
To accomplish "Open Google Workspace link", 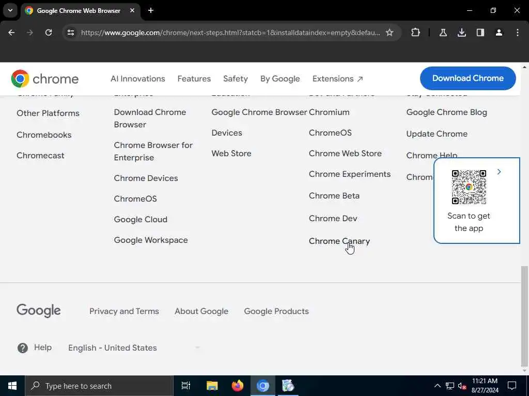I will point(151,240).
